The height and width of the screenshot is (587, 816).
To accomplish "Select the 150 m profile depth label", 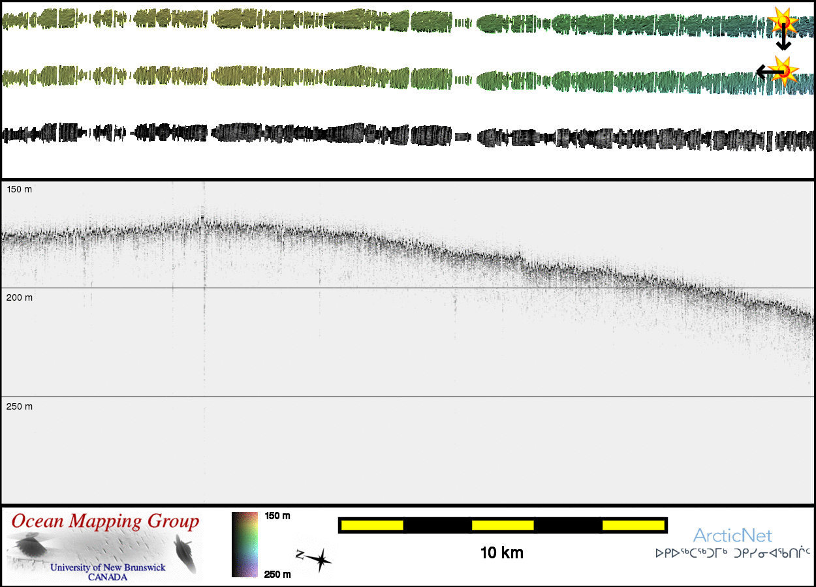I will click(x=20, y=189).
